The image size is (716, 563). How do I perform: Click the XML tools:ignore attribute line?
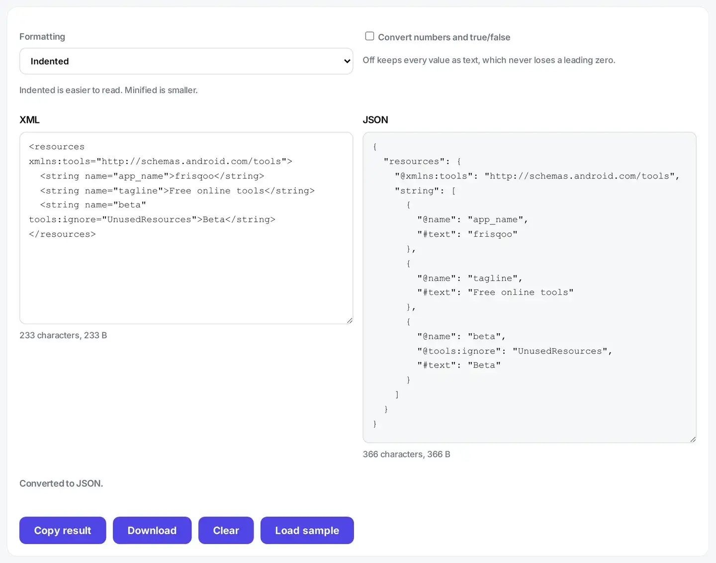[152, 220]
